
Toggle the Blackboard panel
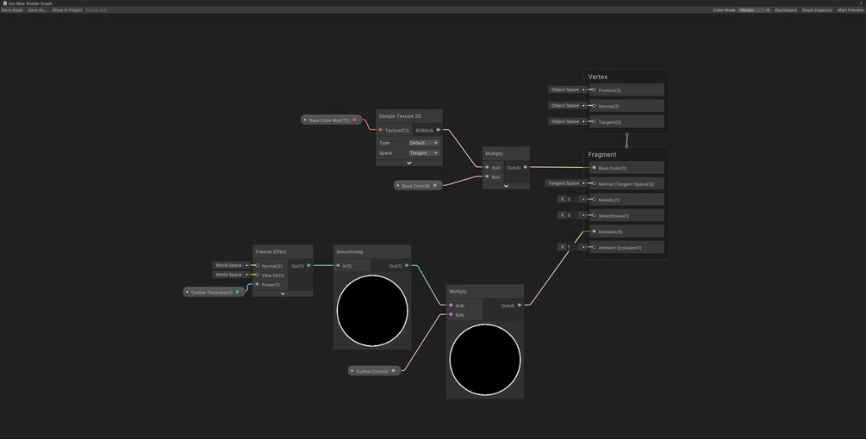[785, 10]
